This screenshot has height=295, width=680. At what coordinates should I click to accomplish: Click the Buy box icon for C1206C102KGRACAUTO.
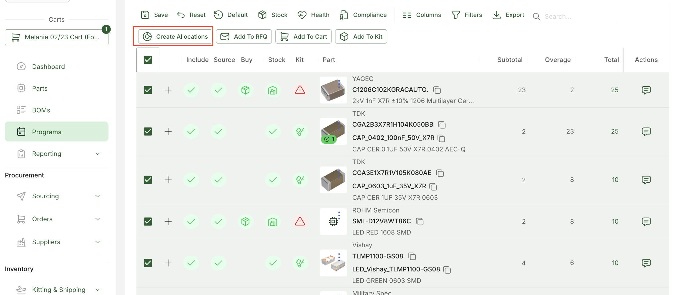[245, 90]
